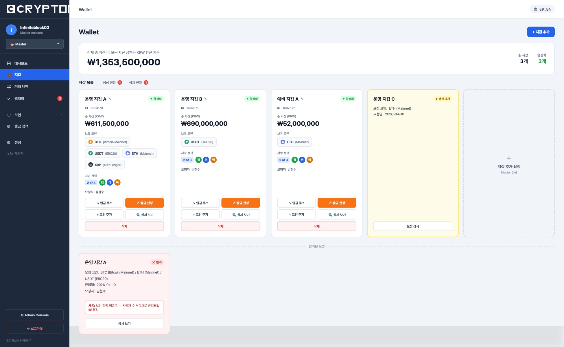Switch to the 생성 현황 tab

(x=112, y=82)
